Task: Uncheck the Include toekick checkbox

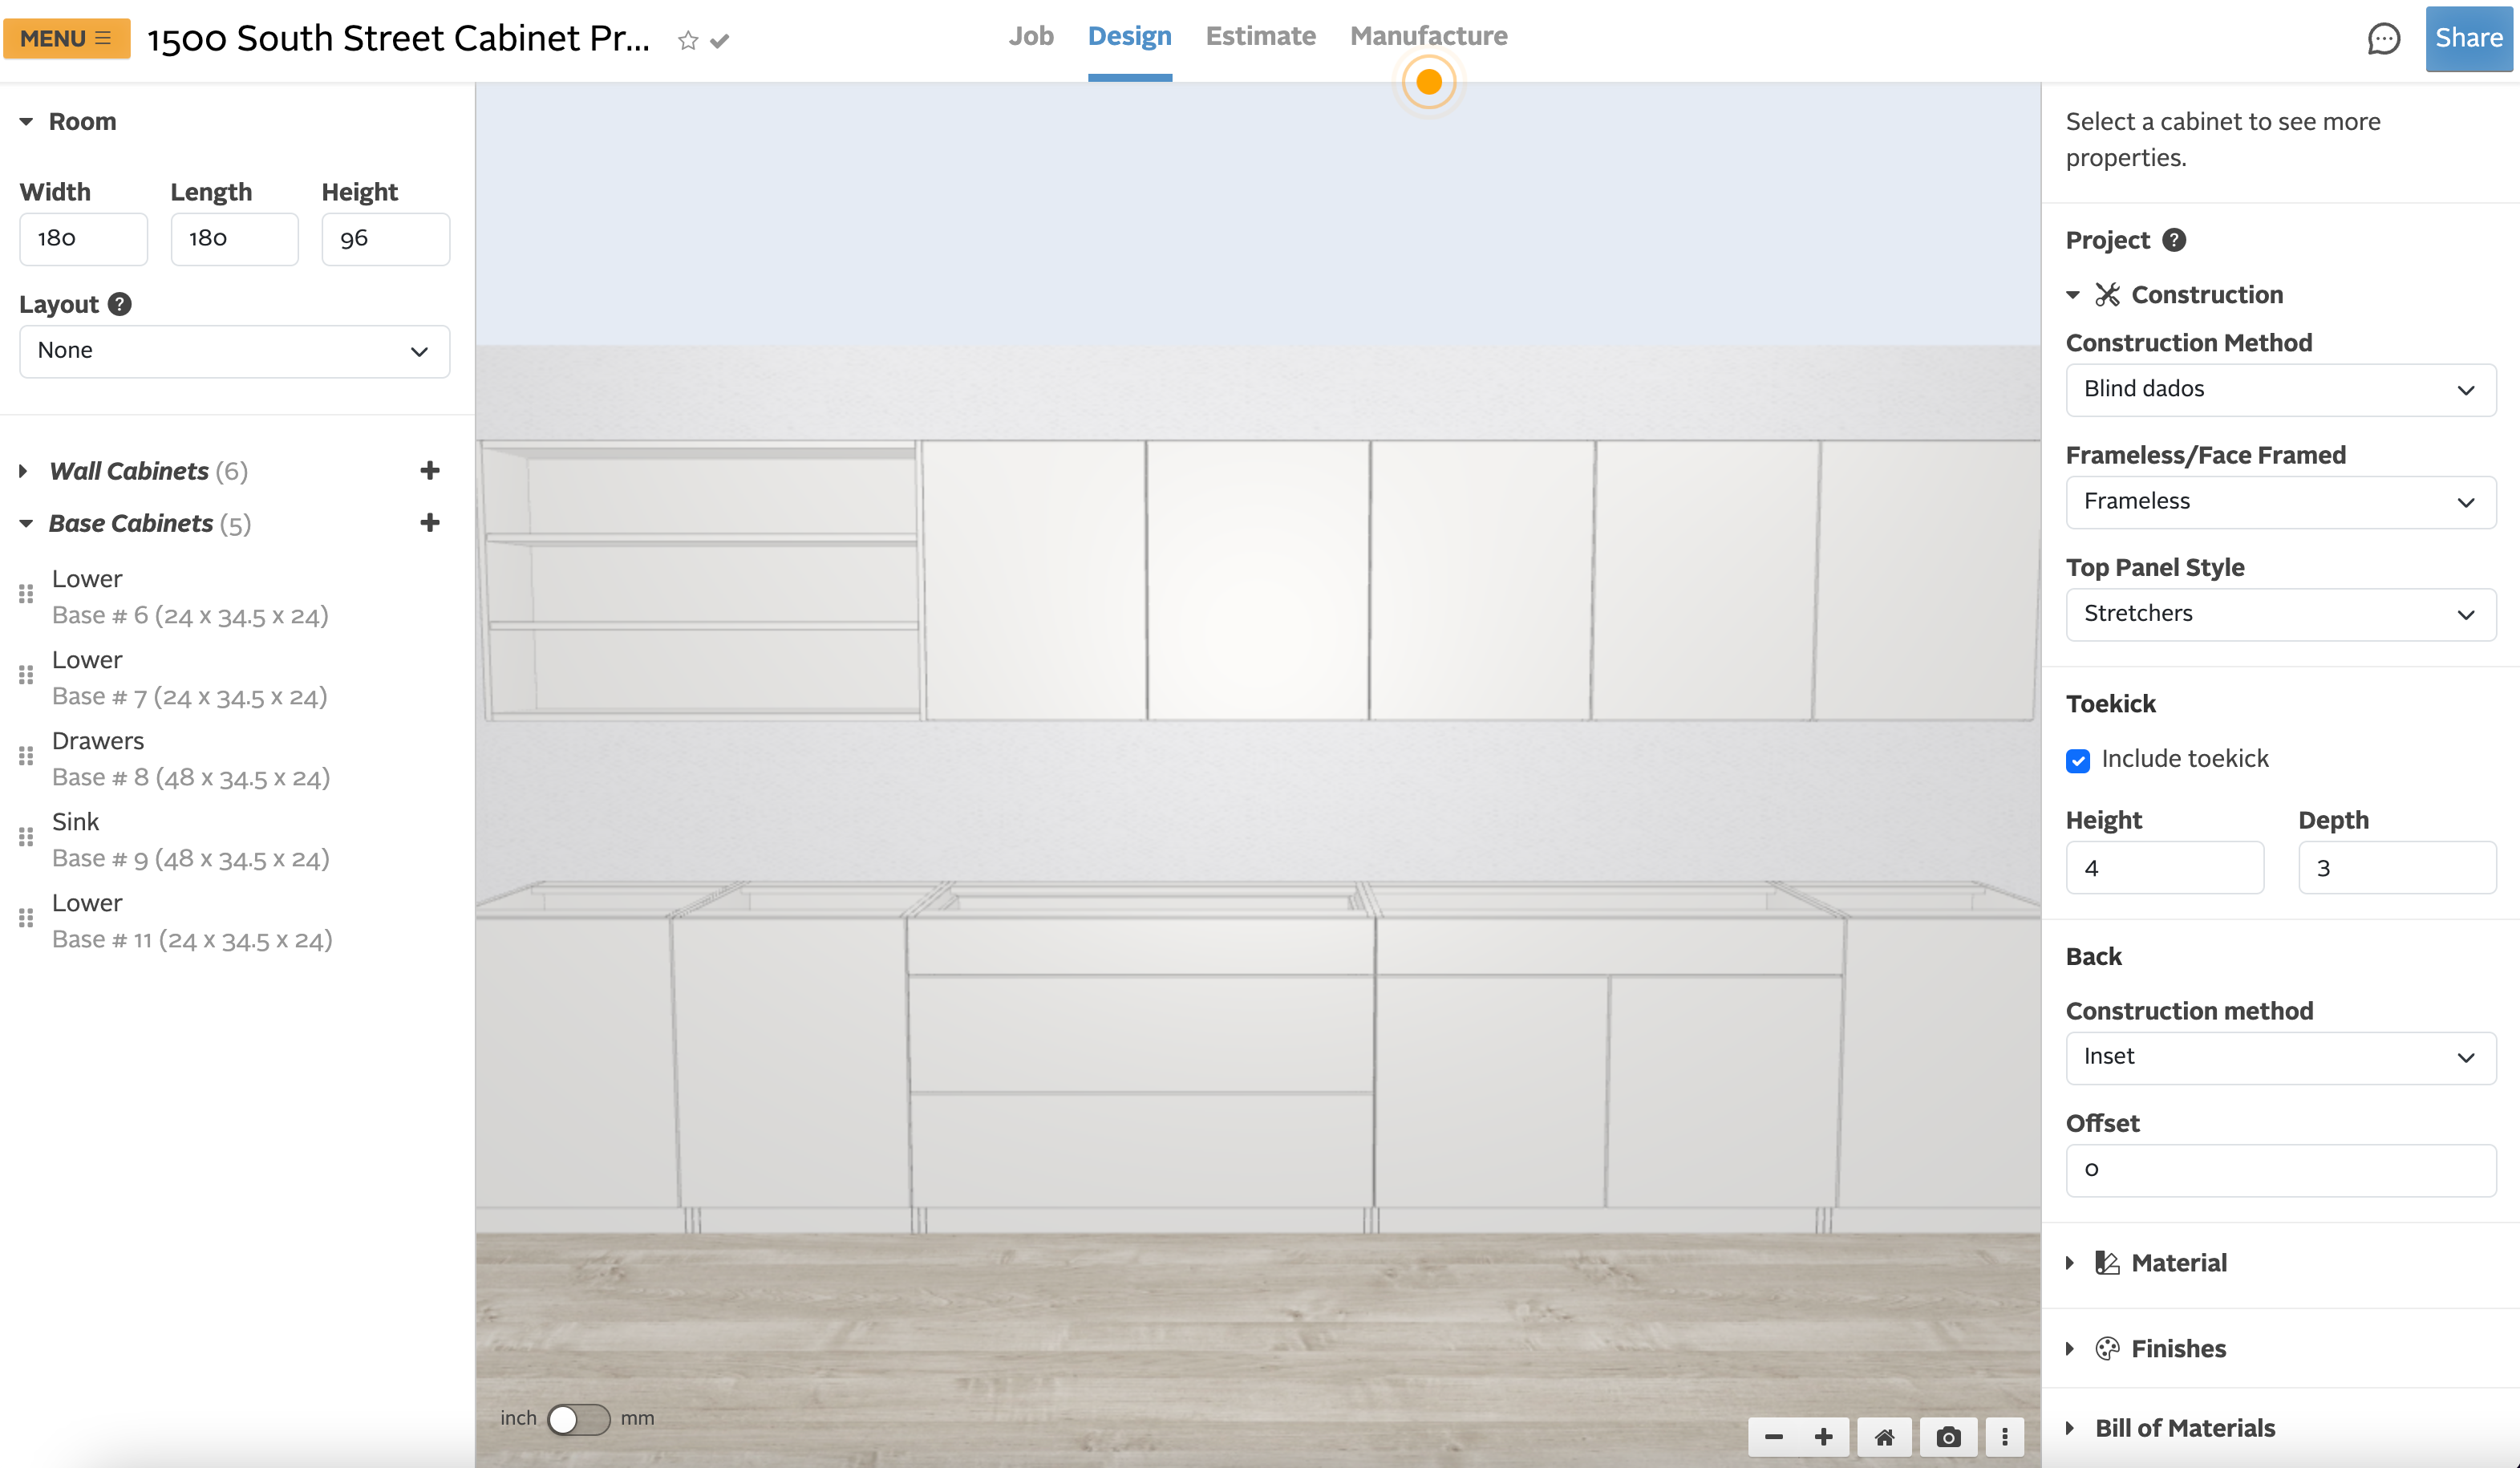Action: (2078, 760)
